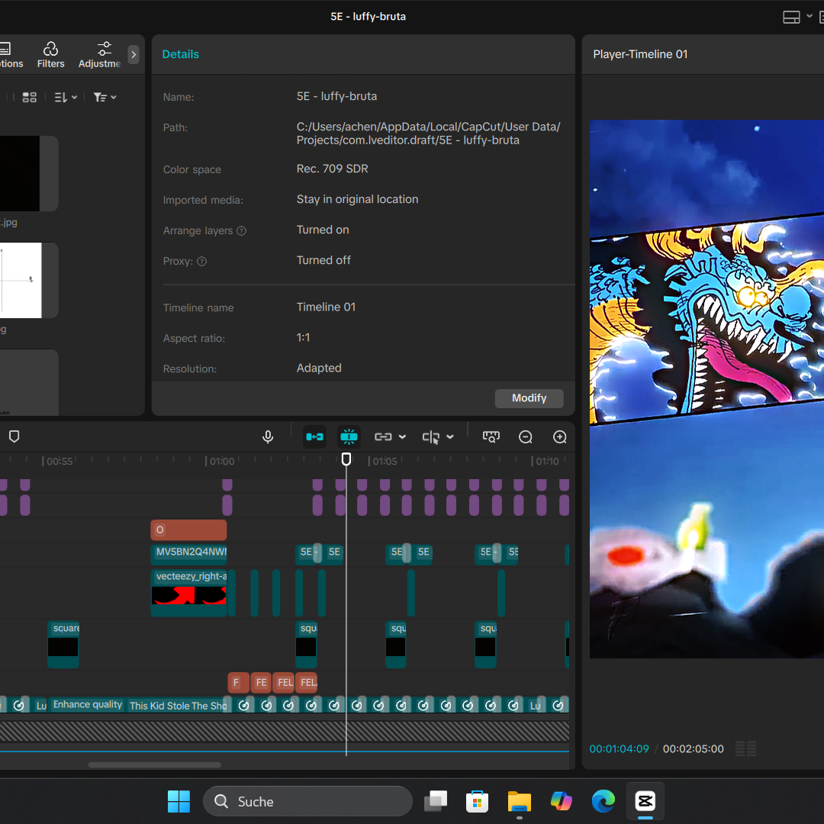Click the media filter funnel icon

pos(100,97)
